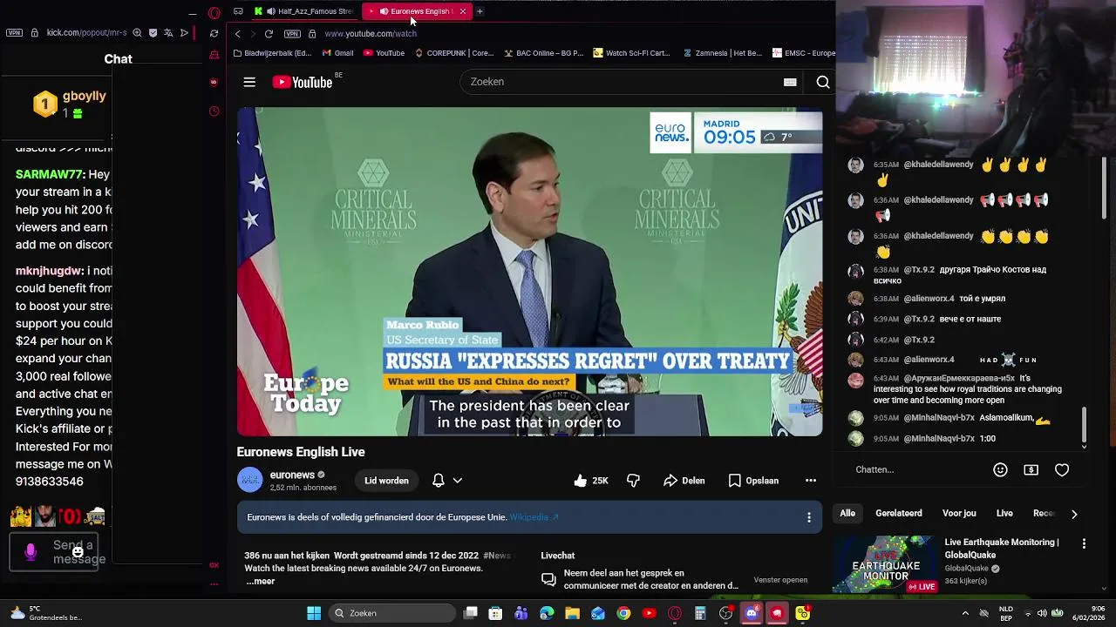Open the Live Earthquake Monitoring video thumbnail
This screenshot has width=1116, height=627.
885,564
